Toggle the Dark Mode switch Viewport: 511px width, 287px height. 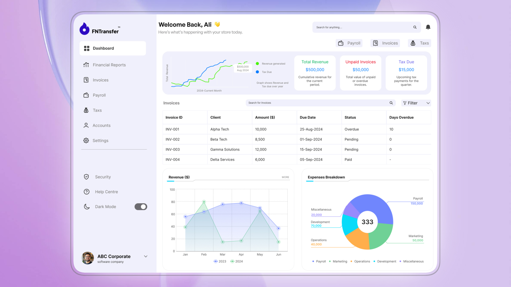coord(141,207)
